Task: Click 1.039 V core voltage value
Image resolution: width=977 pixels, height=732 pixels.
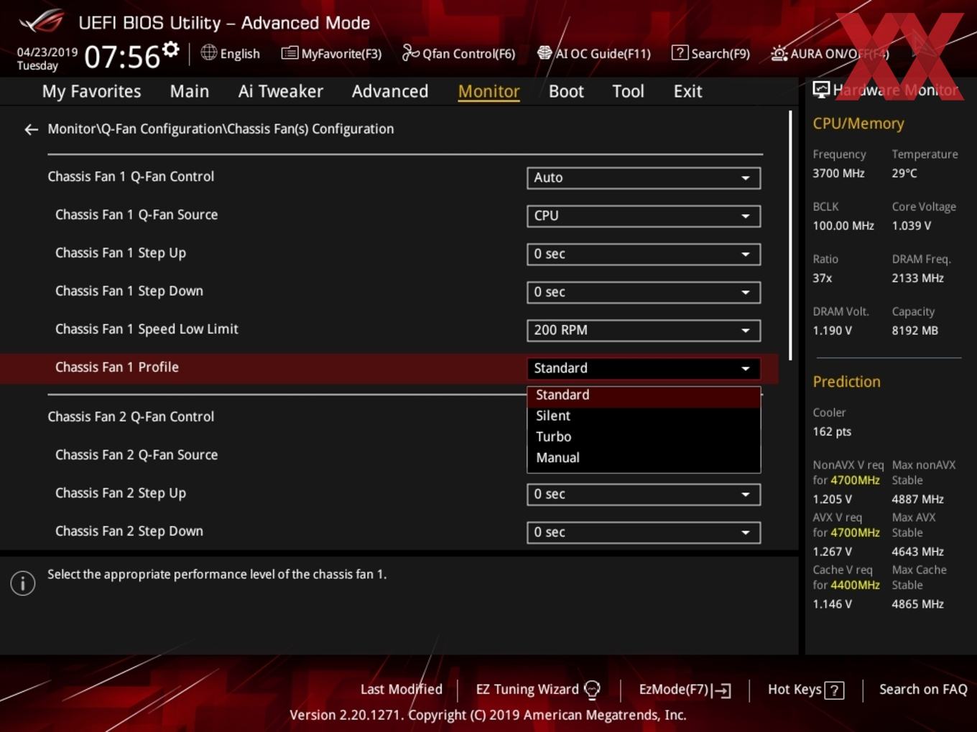Action: pyautogui.click(x=911, y=226)
